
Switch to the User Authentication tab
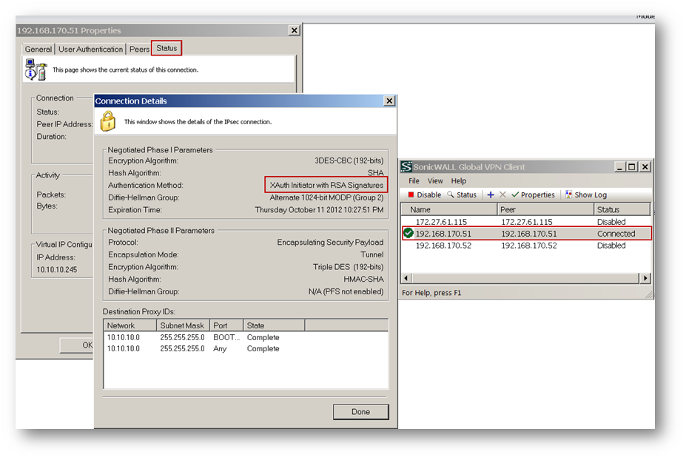coord(90,49)
